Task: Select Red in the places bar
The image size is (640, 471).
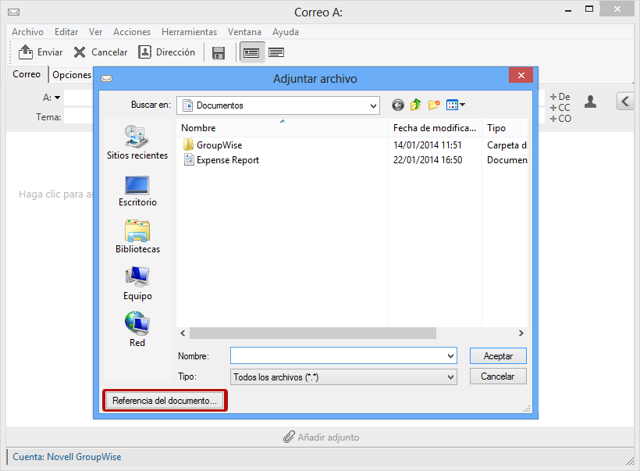Action: click(137, 330)
